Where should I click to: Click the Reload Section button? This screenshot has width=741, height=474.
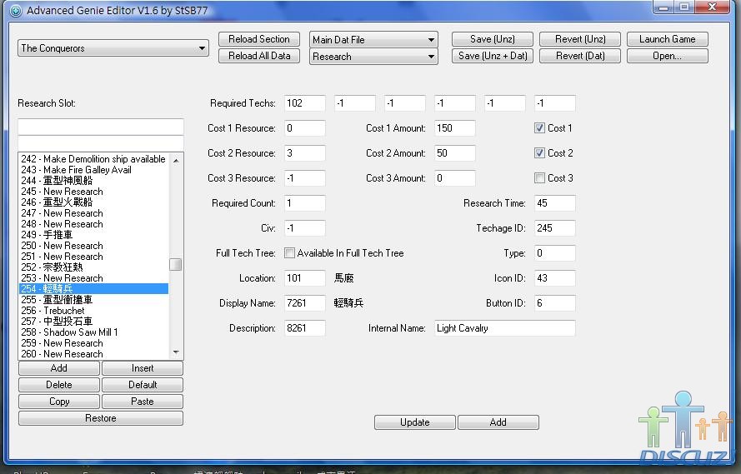tap(259, 39)
